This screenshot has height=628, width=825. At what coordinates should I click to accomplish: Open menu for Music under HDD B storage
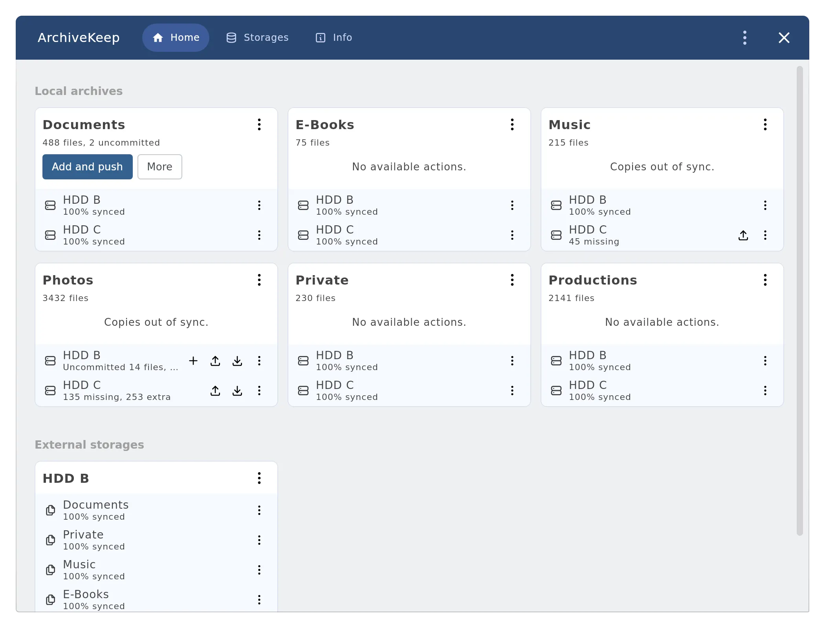pos(259,570)
